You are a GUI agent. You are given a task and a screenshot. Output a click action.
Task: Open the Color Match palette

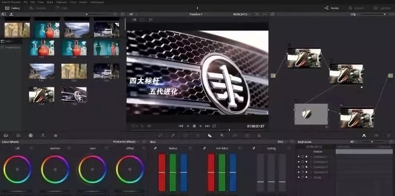[x=18, y=136]
